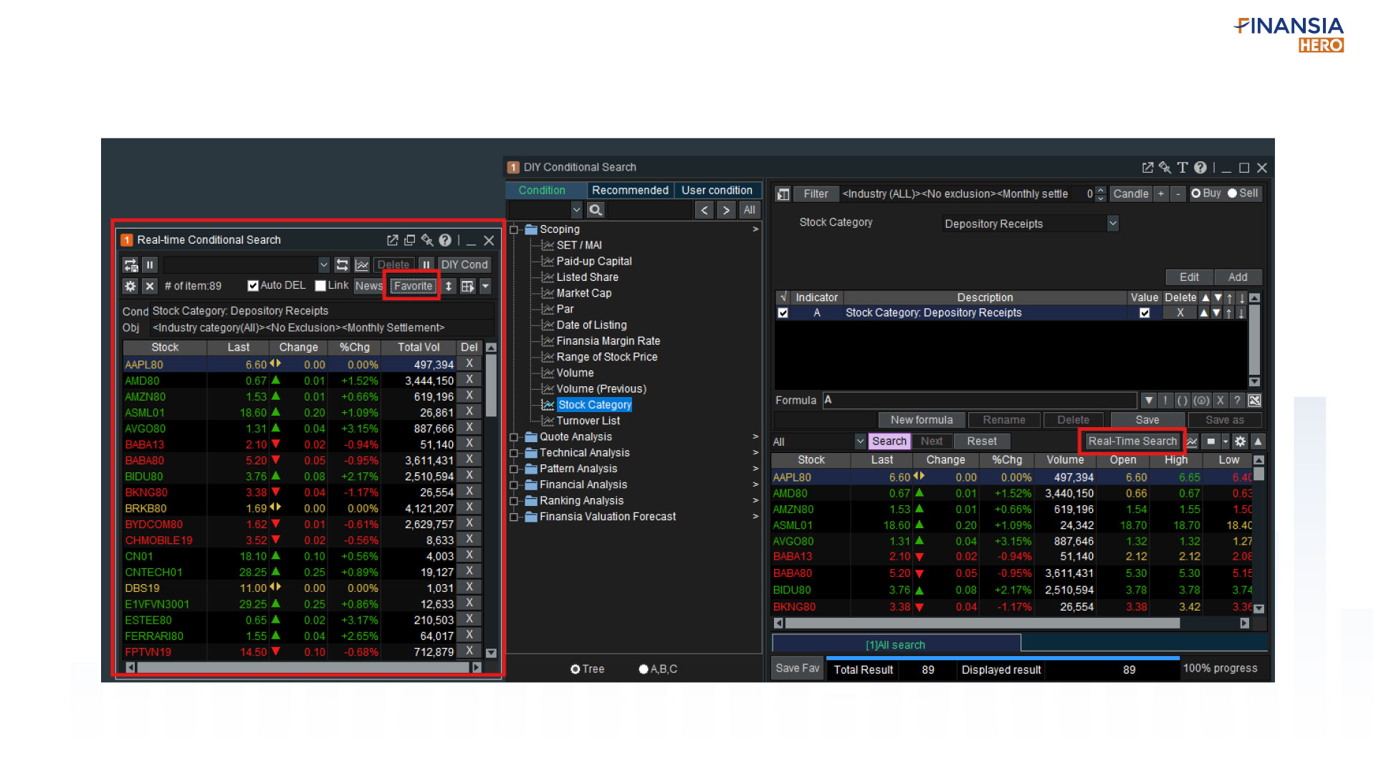Pop out the DIY Conditional Search window
The height and width of the screenshot is (774, 1376).
click(1147, 168)
